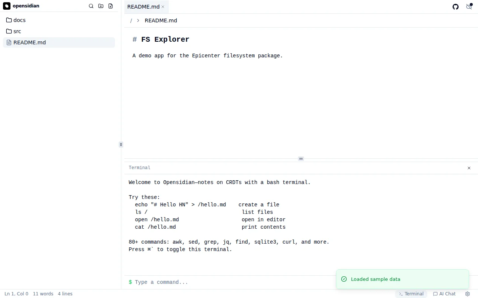Click README.md in the breadcrumb path
478x298 pixels.
point(161,20)
